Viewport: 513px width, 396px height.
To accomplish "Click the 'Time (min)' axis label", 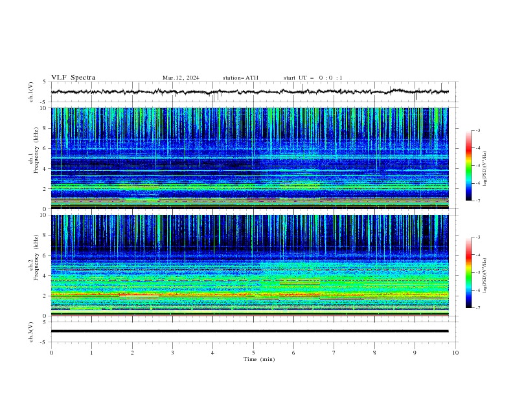I will (259, 359).
